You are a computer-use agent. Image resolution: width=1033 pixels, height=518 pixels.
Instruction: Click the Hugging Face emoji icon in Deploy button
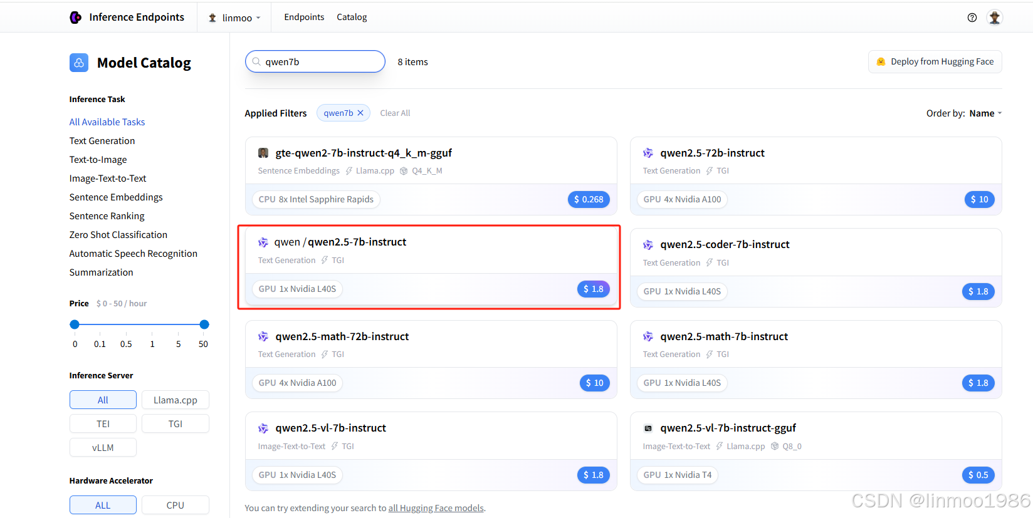[x=881, y=61]
